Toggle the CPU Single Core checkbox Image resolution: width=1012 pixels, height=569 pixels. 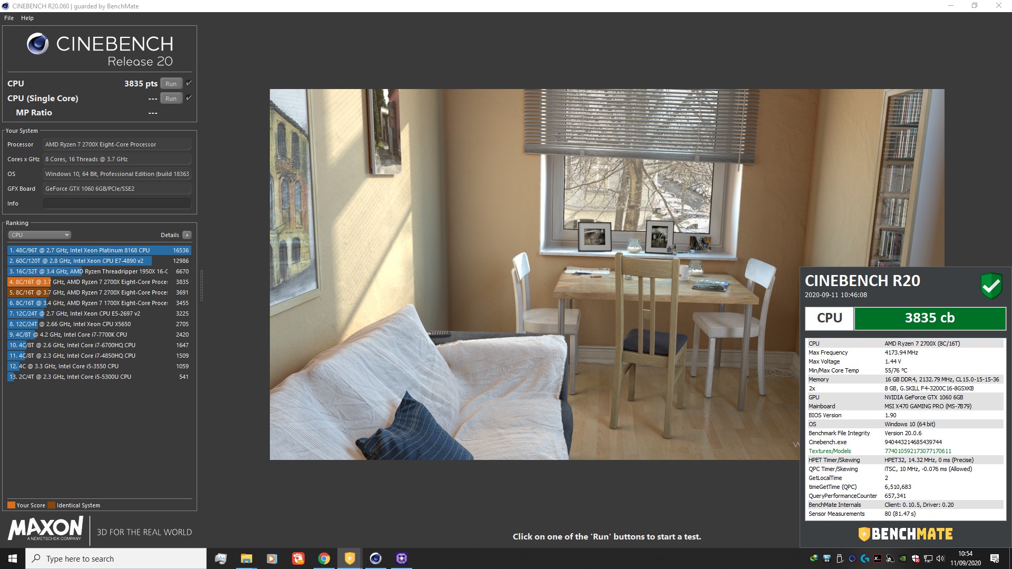[189, 98]
